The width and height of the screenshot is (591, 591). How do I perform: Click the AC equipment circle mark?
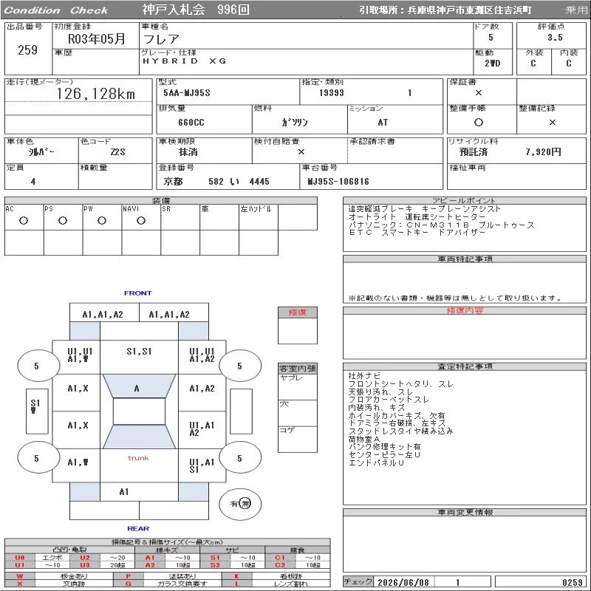(x=24, y=221)
